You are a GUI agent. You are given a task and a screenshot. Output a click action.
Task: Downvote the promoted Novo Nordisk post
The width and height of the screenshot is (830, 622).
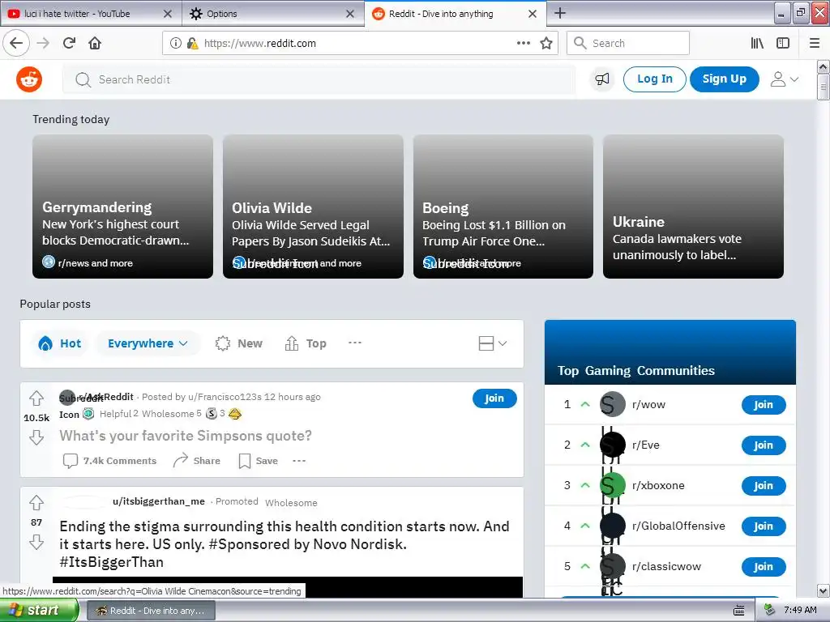point(36,542)
